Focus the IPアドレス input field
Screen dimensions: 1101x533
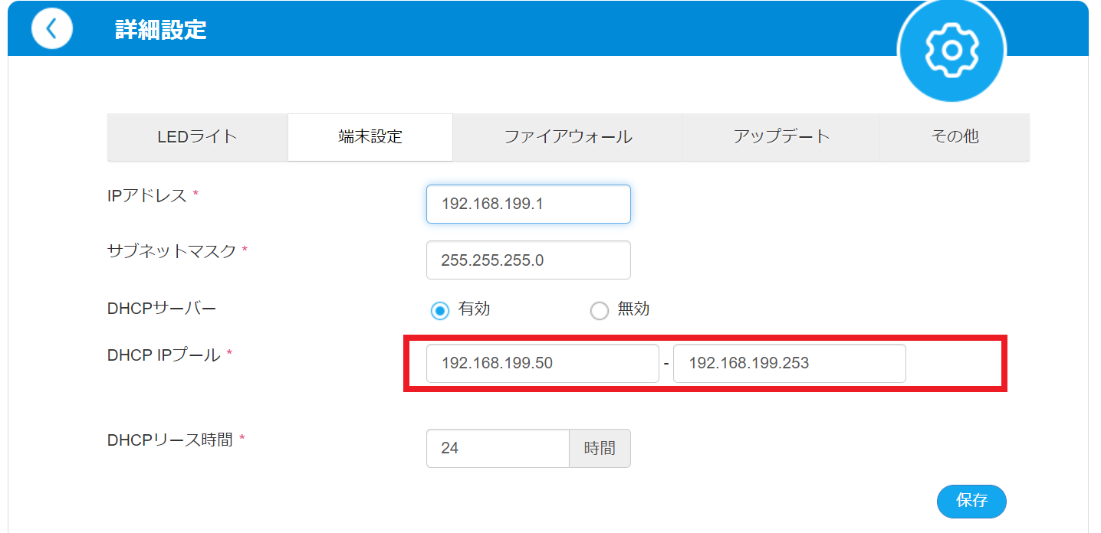click(x=528, y=204)
